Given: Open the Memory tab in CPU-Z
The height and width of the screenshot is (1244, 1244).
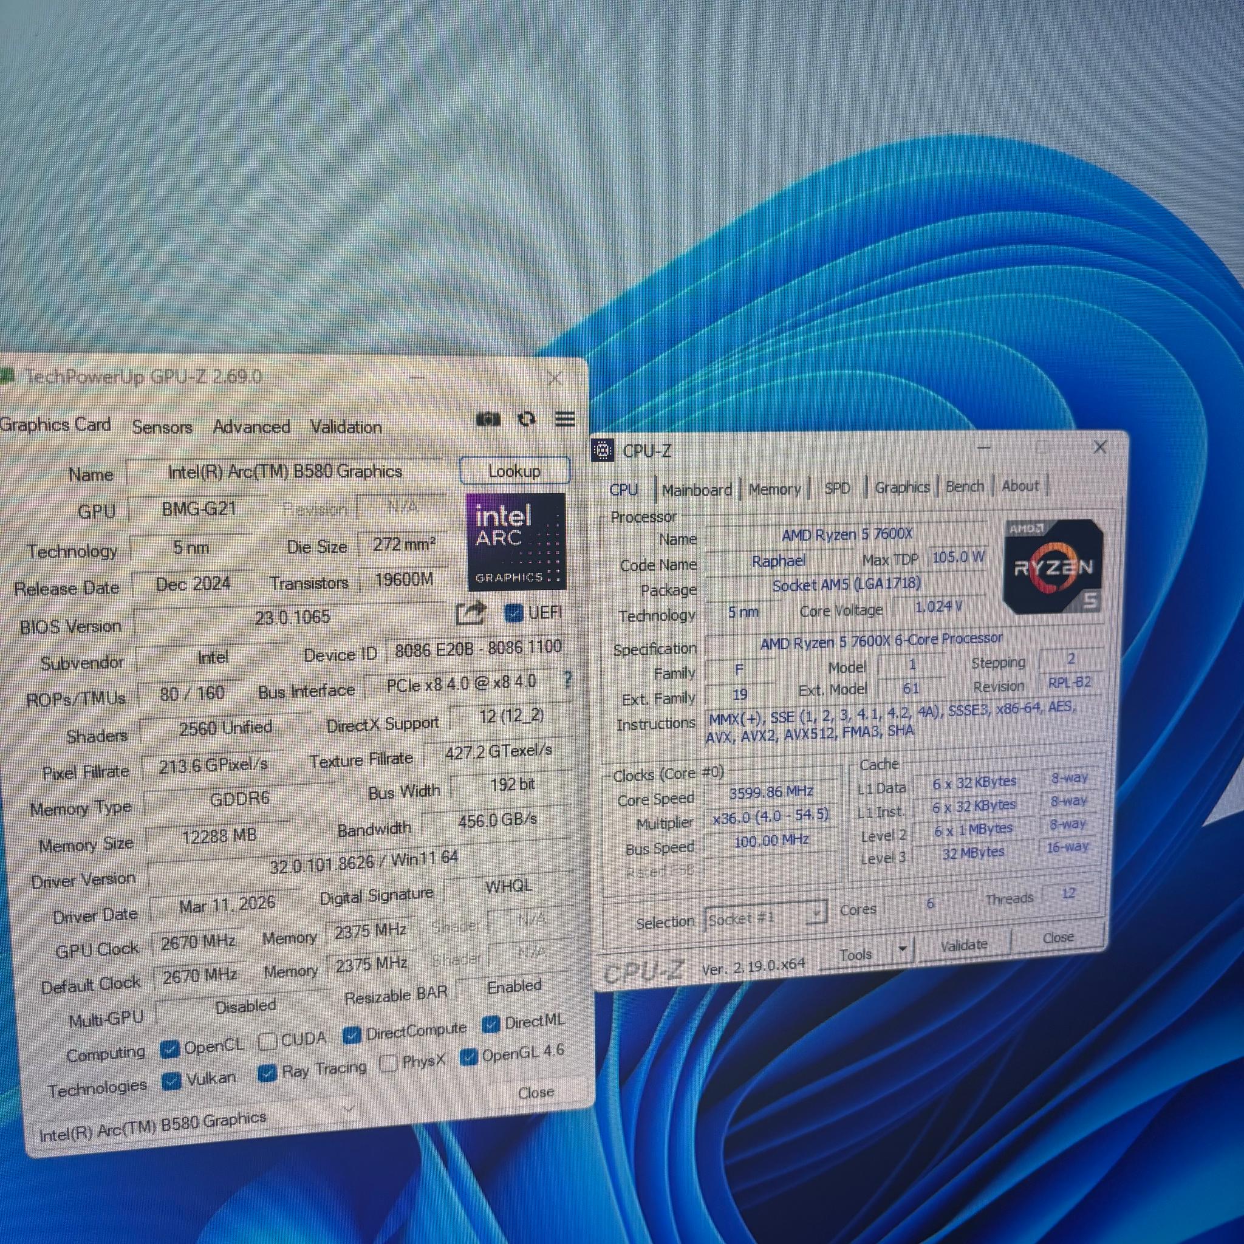Looking at the screenshot, I should click(x=774, y=489).
